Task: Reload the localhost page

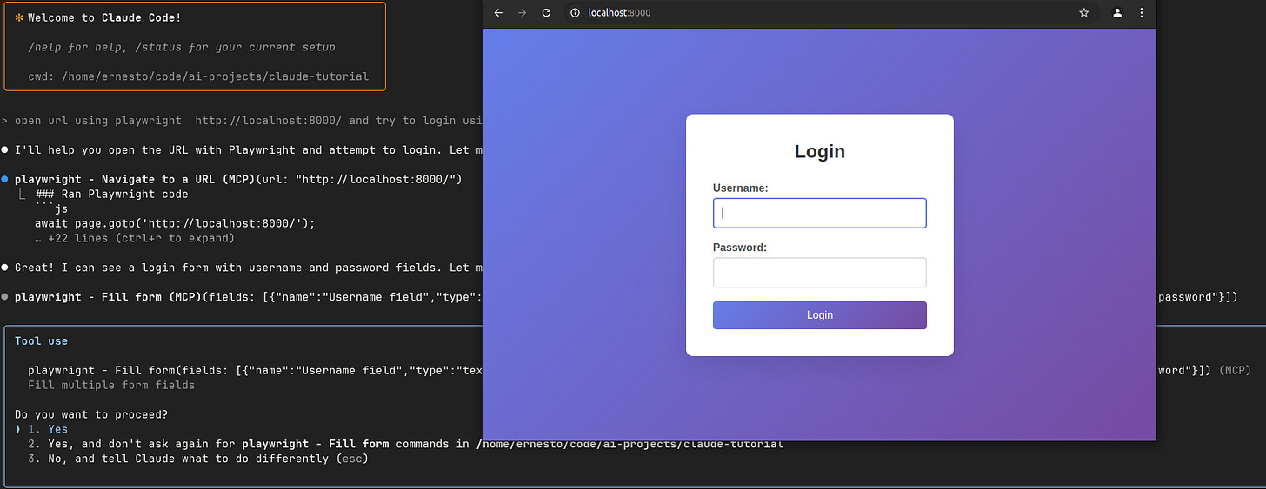Action: tap(546, 13)
